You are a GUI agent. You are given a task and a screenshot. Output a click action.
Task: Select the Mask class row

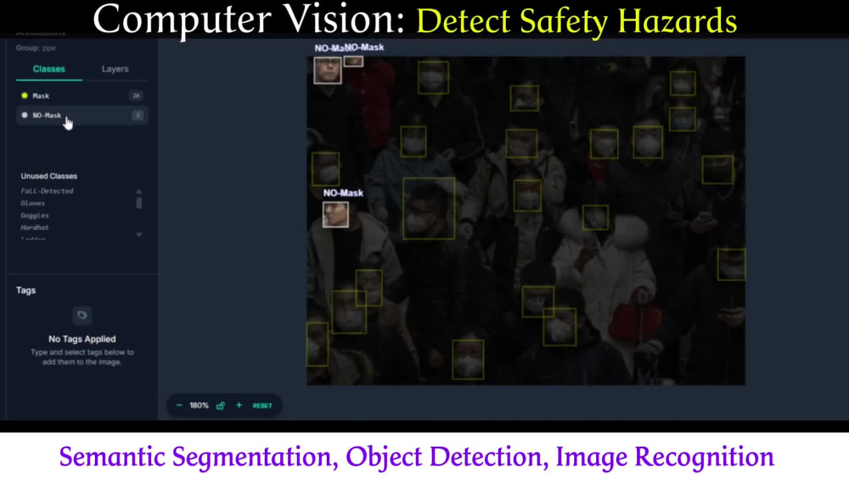click(x=82, y=96)
